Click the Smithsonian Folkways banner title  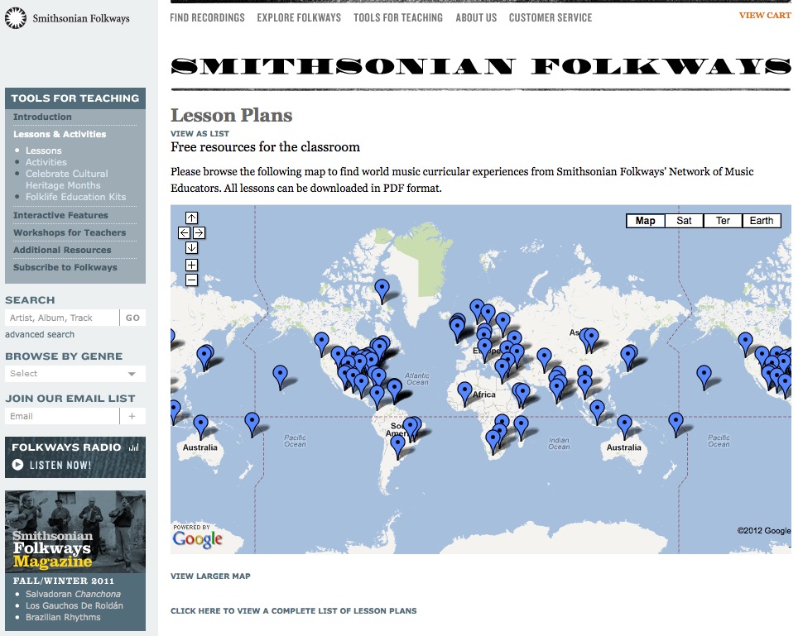[481, 66]
